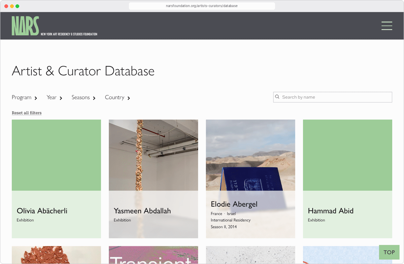Click the green placeholder above Olivia Abächerli
Viewport: 404px width, 264px height.
56,155
